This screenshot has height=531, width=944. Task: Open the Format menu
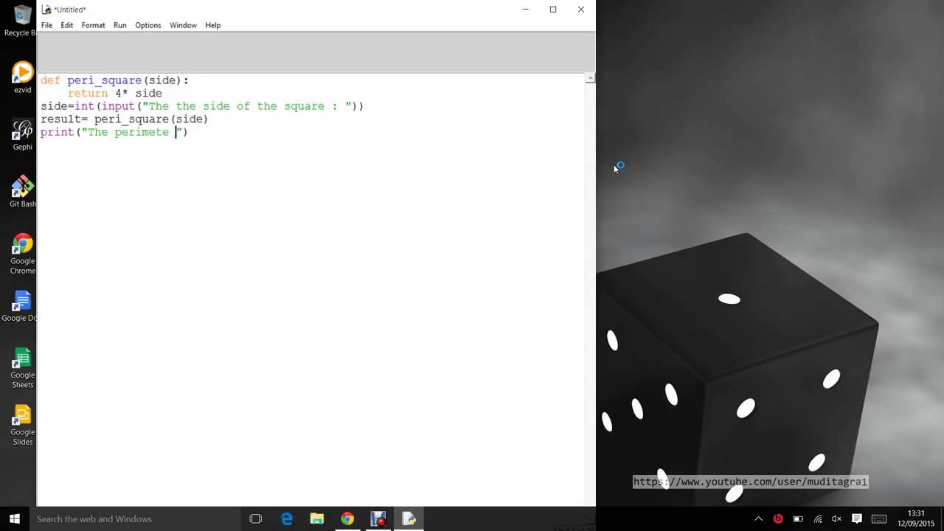click(93, 25)
